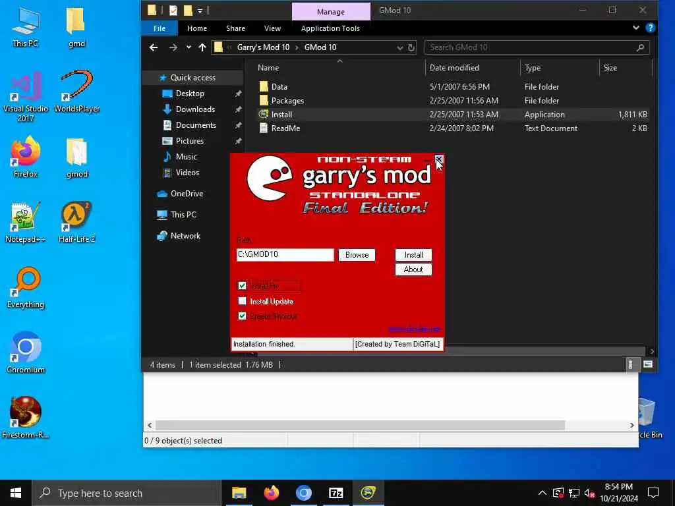This screenshot has width=675, height=506.
Task: Select the ReadMe text document
Action: coord(285,128)
